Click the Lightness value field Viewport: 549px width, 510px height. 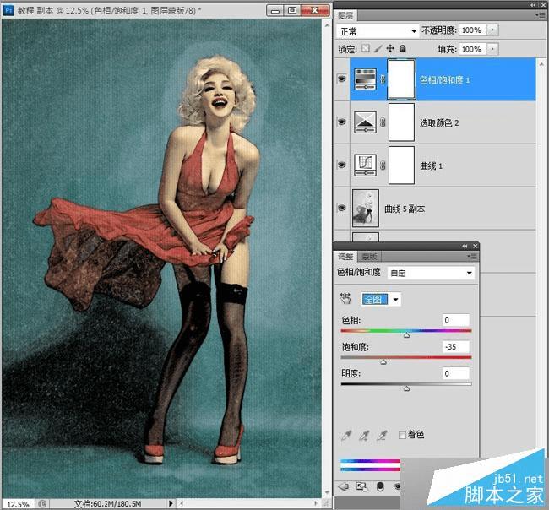pos(455,373)
